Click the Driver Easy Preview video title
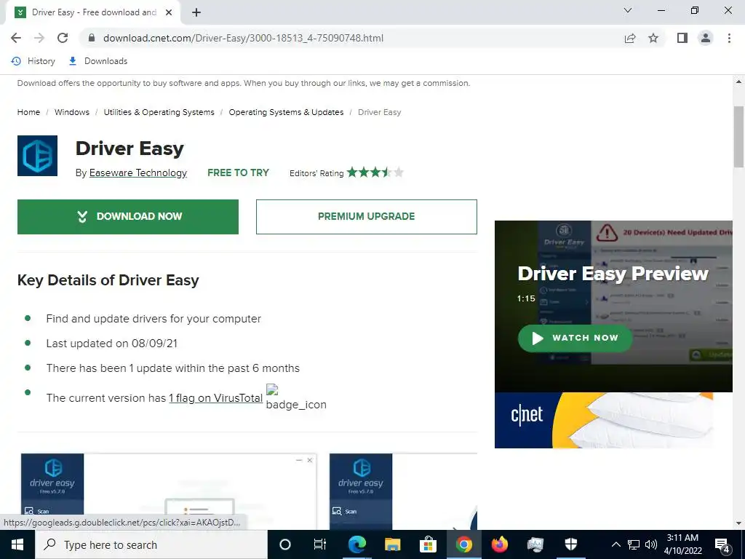745x559 pixels. point(613,274)
